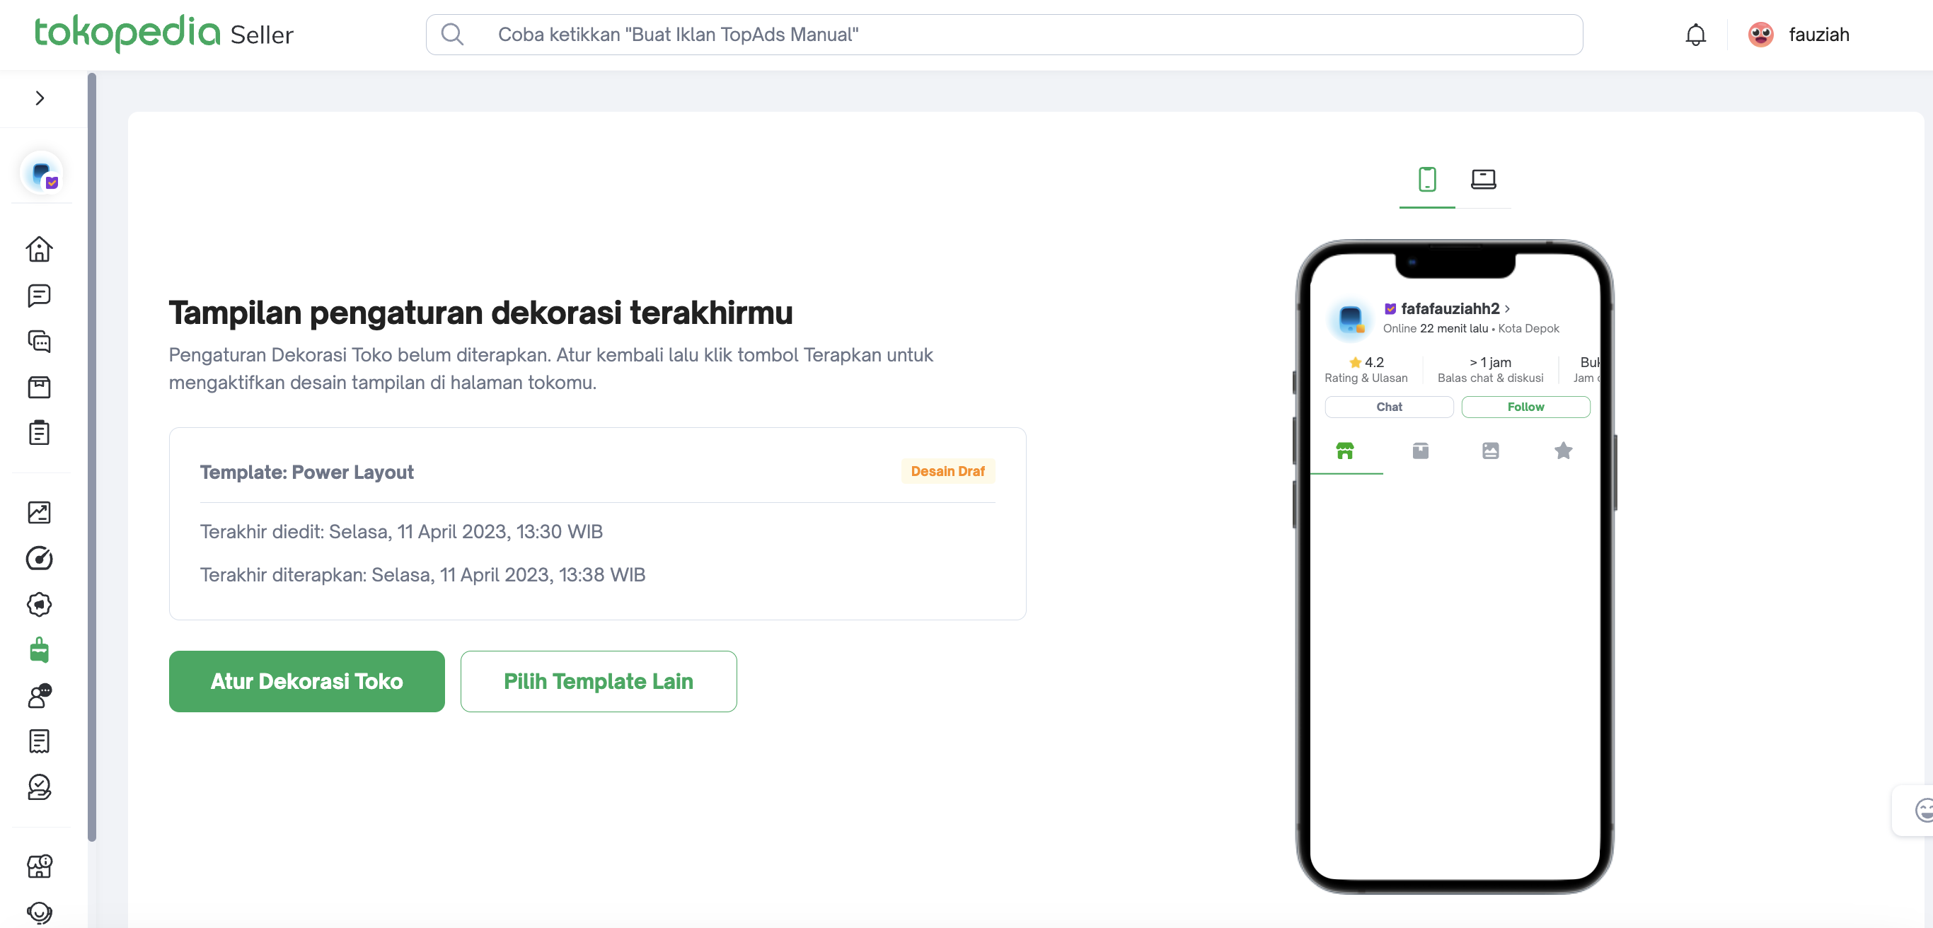Select the products tab in phone preview
This screenshot has height=928, width=1933.
pos(1420,451)
